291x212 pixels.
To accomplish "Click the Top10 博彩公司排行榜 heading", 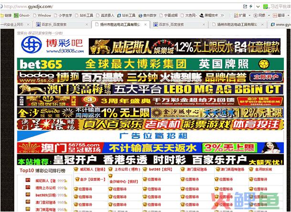I will (43, 170).
